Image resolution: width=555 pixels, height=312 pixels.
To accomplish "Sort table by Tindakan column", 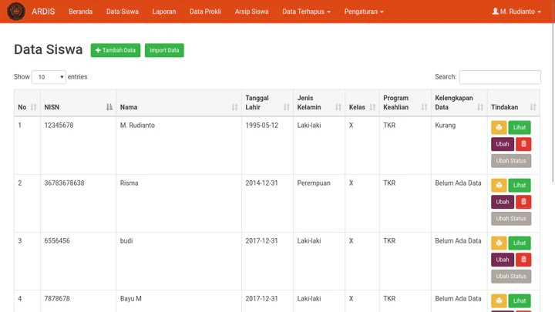I will click(x=513, y=103).
